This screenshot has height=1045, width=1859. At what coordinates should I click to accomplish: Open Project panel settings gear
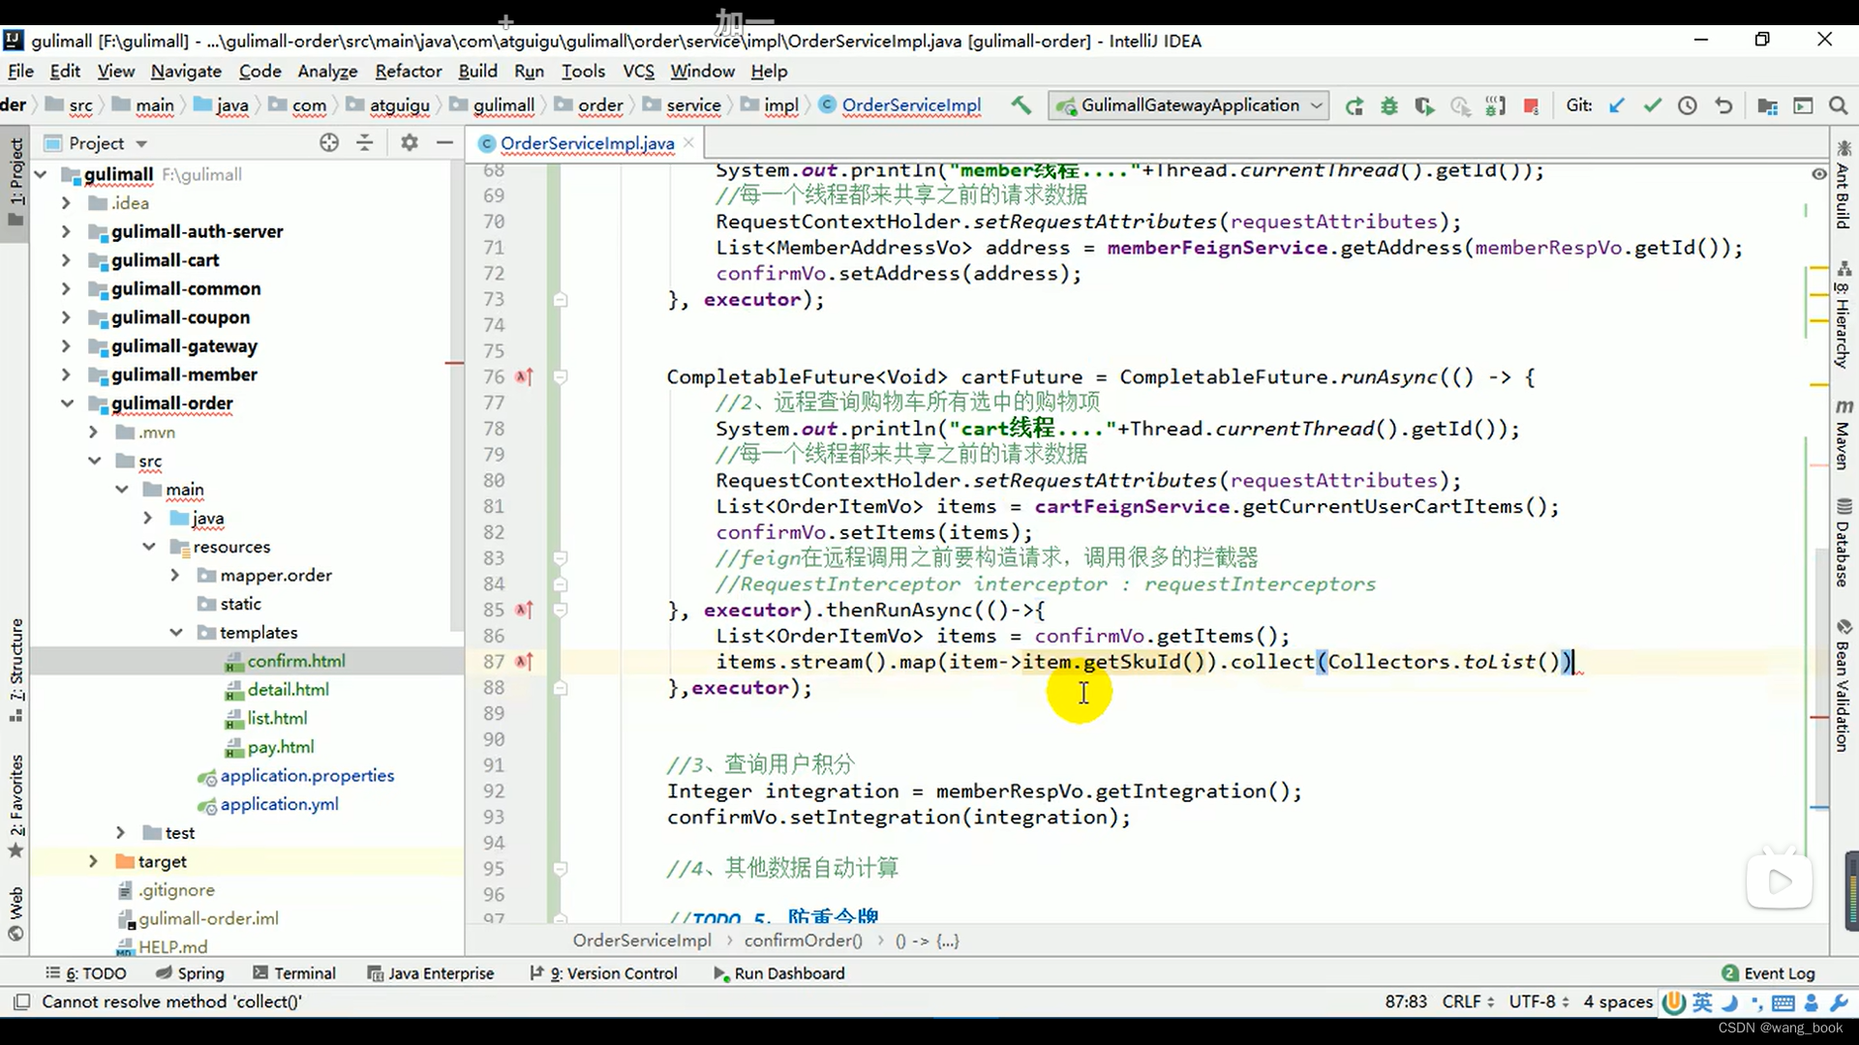[410, 143]
